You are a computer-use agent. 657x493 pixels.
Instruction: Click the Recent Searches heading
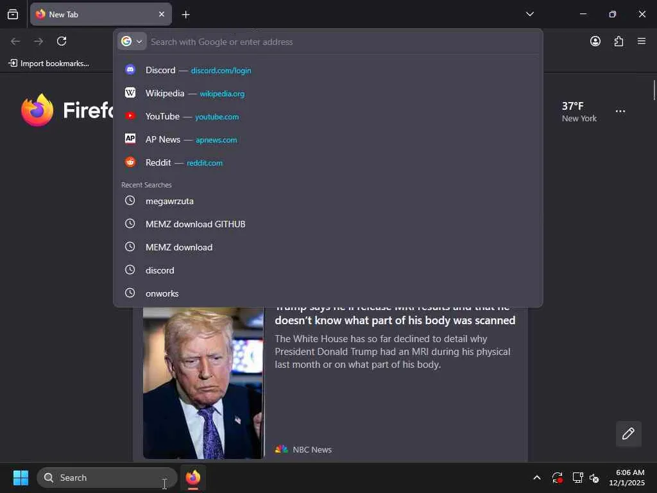146,185
